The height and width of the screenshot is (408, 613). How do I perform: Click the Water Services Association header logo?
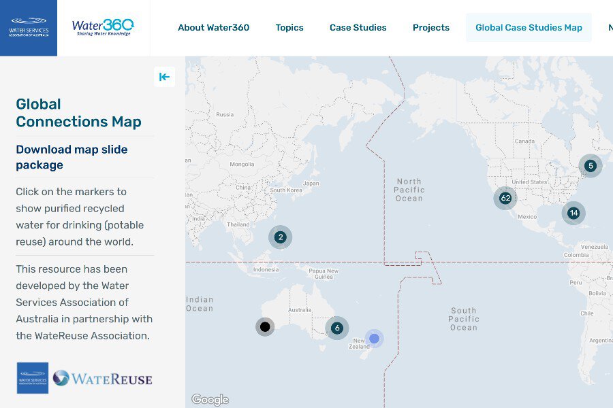(x=29, y=28)
